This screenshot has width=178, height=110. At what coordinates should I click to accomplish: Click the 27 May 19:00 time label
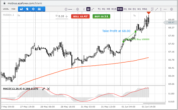(27, 107)
